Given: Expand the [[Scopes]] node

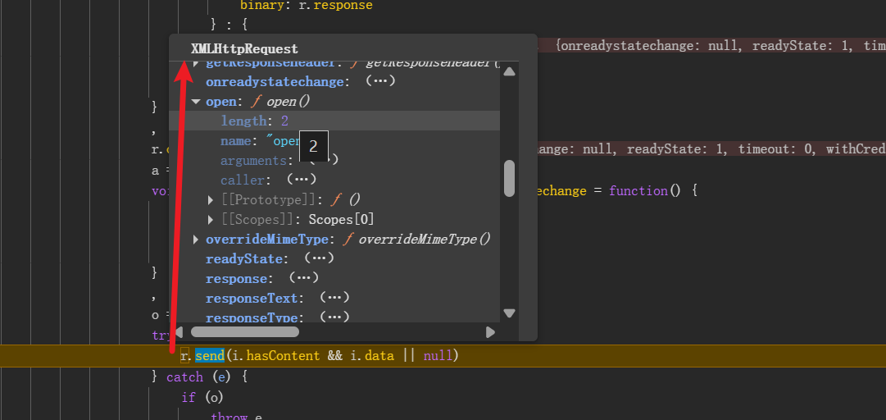Looking at the screenshot, I should 211,219.
